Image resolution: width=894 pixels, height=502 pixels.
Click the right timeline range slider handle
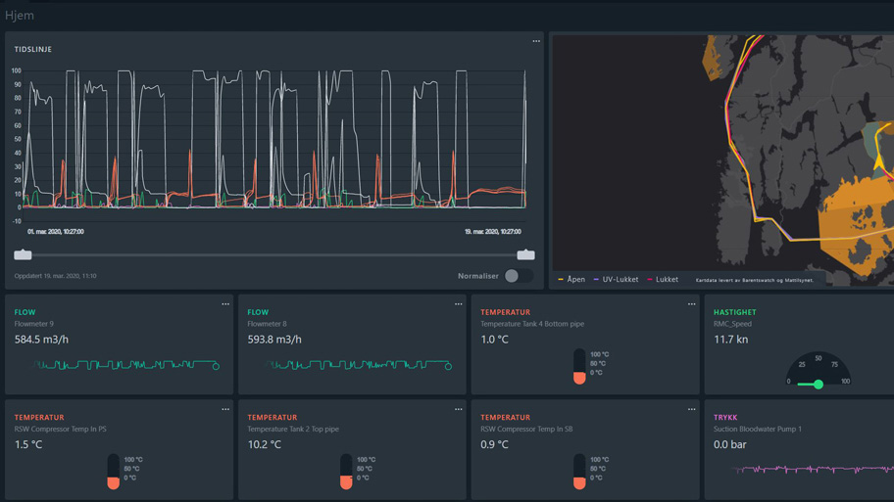pyautogui.click(x=525, y=254)
